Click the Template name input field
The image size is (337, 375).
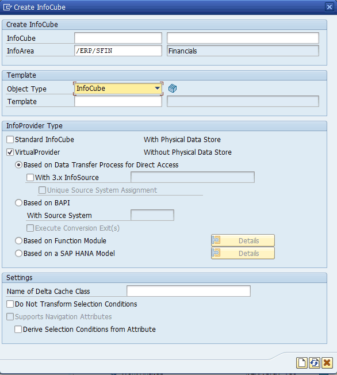tap(118, 101)
